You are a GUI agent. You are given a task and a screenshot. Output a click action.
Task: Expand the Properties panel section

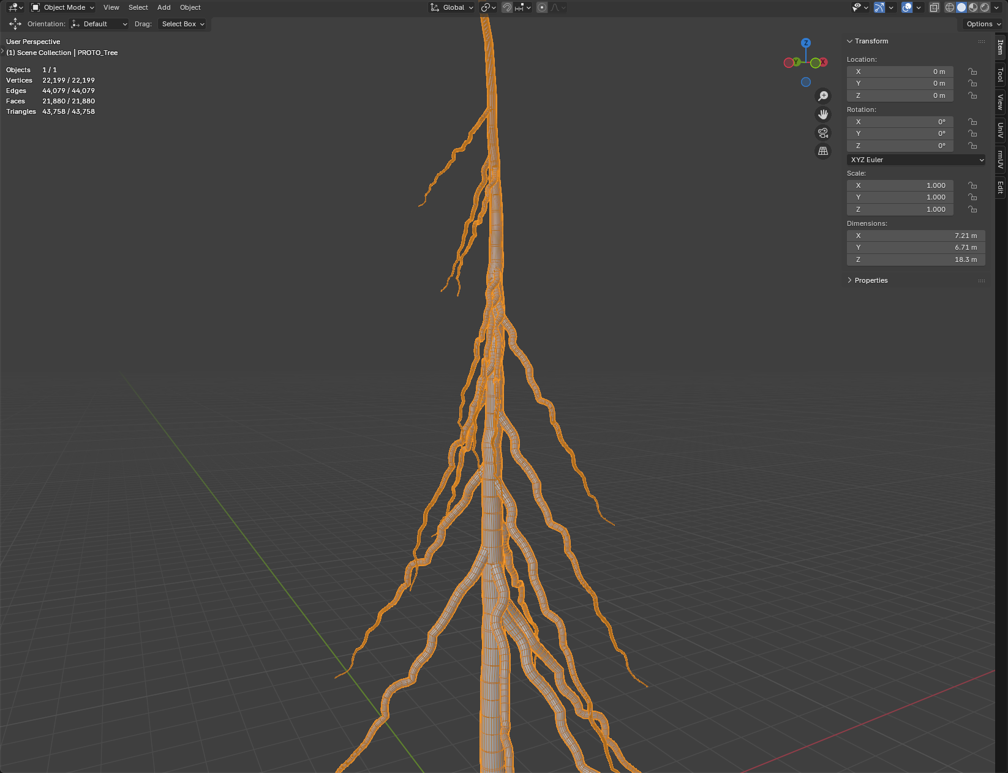click(871, 280)
